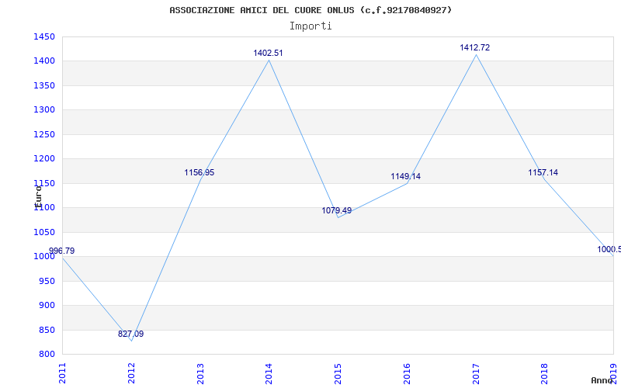
Task: Click the 2015 x-axis label
Action: tap(338, 373)
